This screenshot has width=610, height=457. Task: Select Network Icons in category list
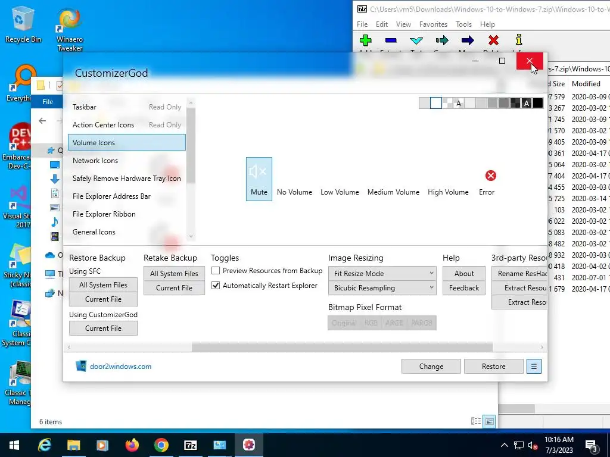126,160
